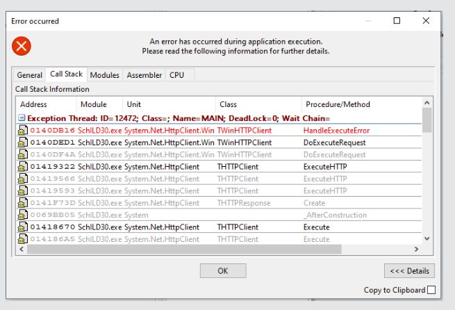Select the black Execute cell at 01418670

click(316, 227)
